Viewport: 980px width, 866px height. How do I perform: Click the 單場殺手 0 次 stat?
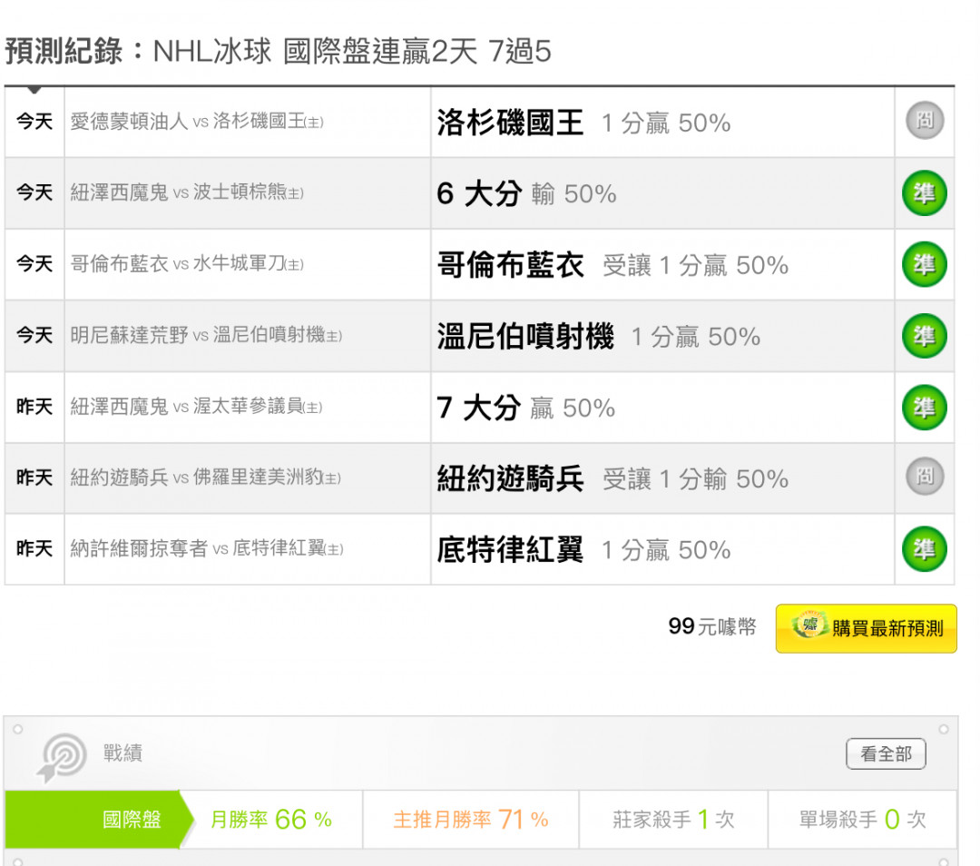click(862, 820)
